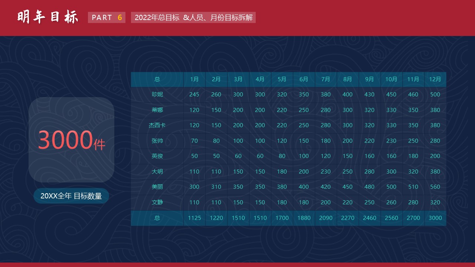The width and height of the screenshot is (475, 267).
Task: Click the 蒂娜 row name
Action: point(157,110)
